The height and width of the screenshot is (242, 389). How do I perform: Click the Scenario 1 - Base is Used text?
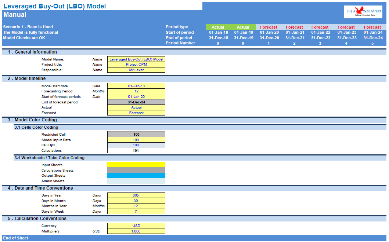(28, 27)
